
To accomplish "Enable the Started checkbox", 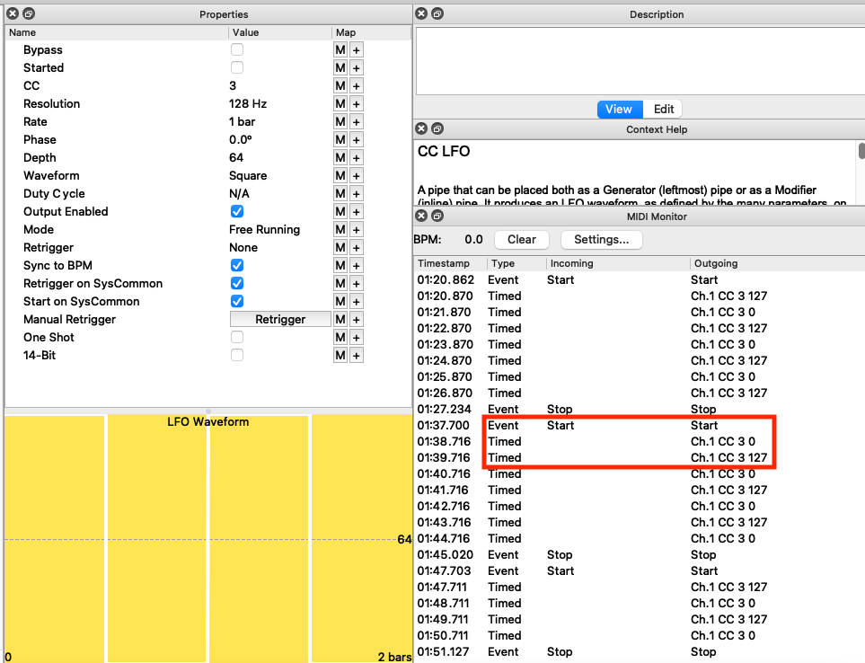I will (237, 67).
